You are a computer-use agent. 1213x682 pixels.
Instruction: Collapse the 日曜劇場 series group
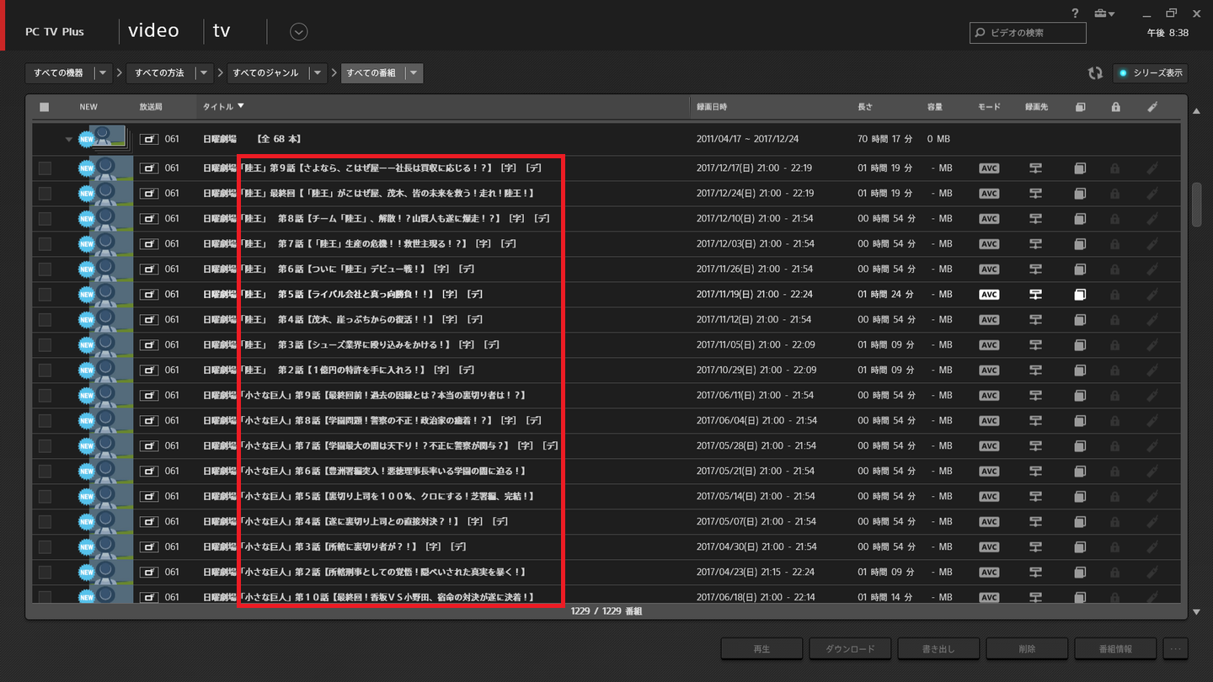click(69, 139)
